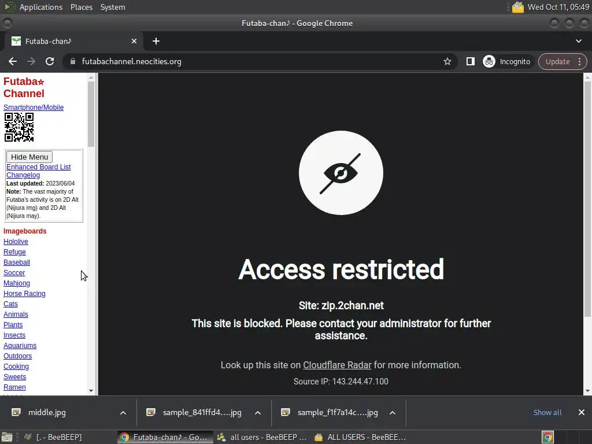Open a new tab with the plus icon
Viewport: 592px width, 444px height.
click(156, 41)
